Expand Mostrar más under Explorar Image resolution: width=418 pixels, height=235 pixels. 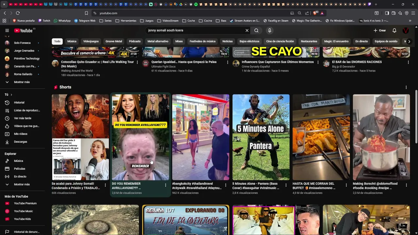tap(22, 184)
